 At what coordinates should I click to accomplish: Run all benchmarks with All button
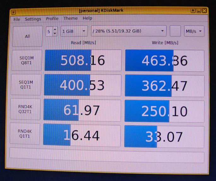point(27,36)
